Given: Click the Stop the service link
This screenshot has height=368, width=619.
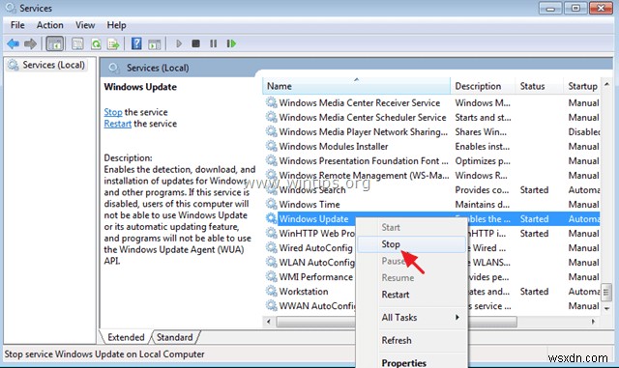Looking at the screenshot, I should (x=113, y=112).
